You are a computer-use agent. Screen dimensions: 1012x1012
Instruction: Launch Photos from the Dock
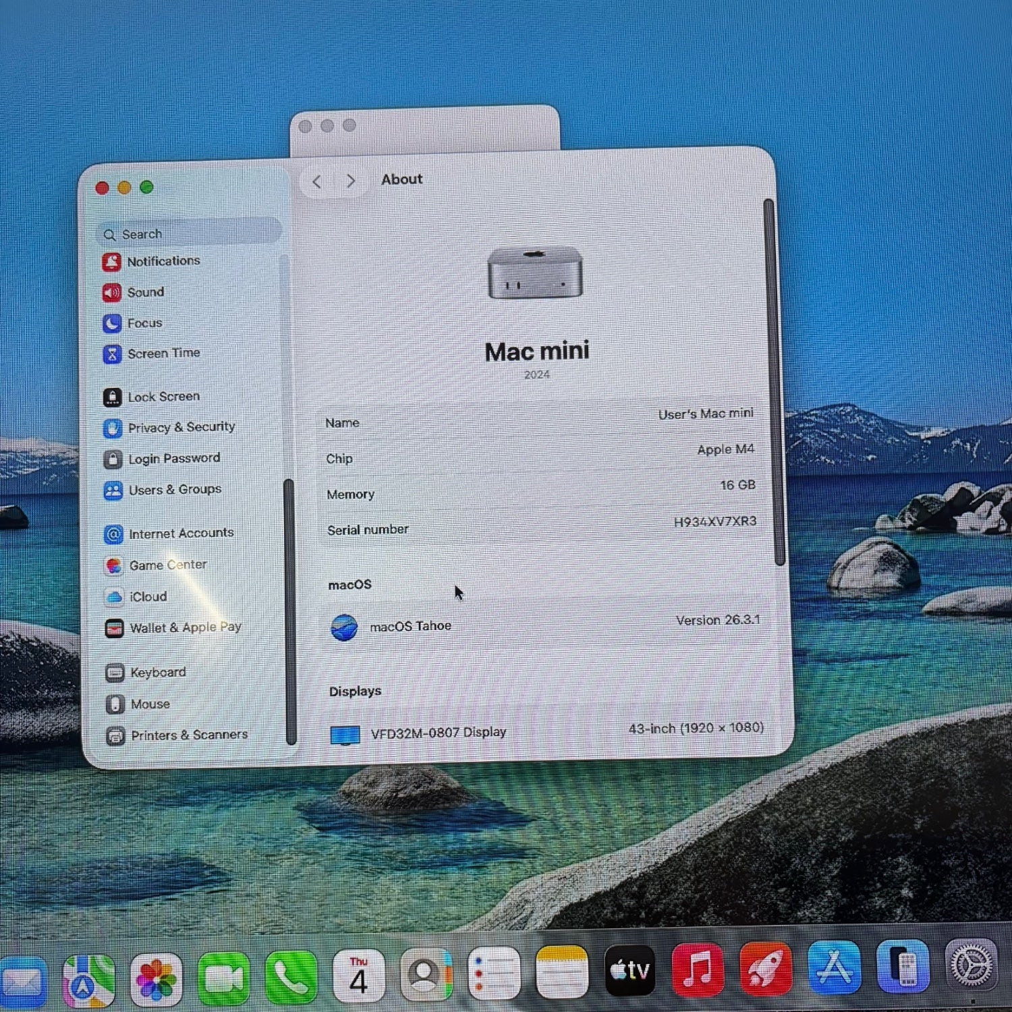click(156, 980)
